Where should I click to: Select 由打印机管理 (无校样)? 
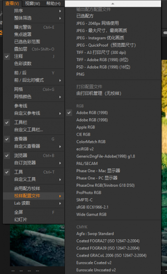click(x=113, y=94)
